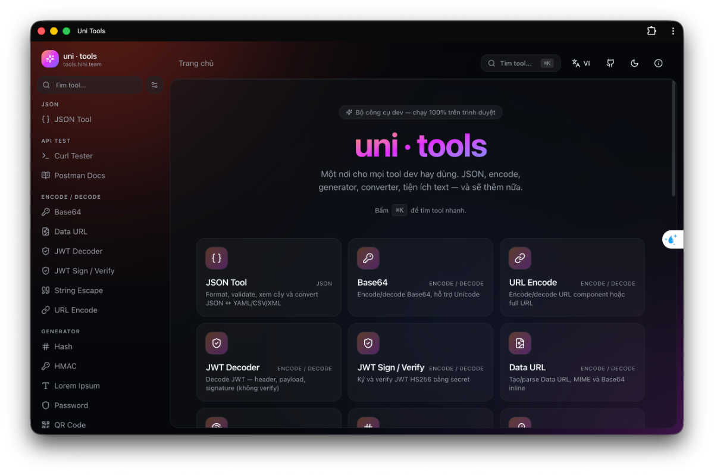Open Lorem Ipsum generator in the sidebar
The height and width of the screenshot is (475, 714).
(x=101, y=386)
